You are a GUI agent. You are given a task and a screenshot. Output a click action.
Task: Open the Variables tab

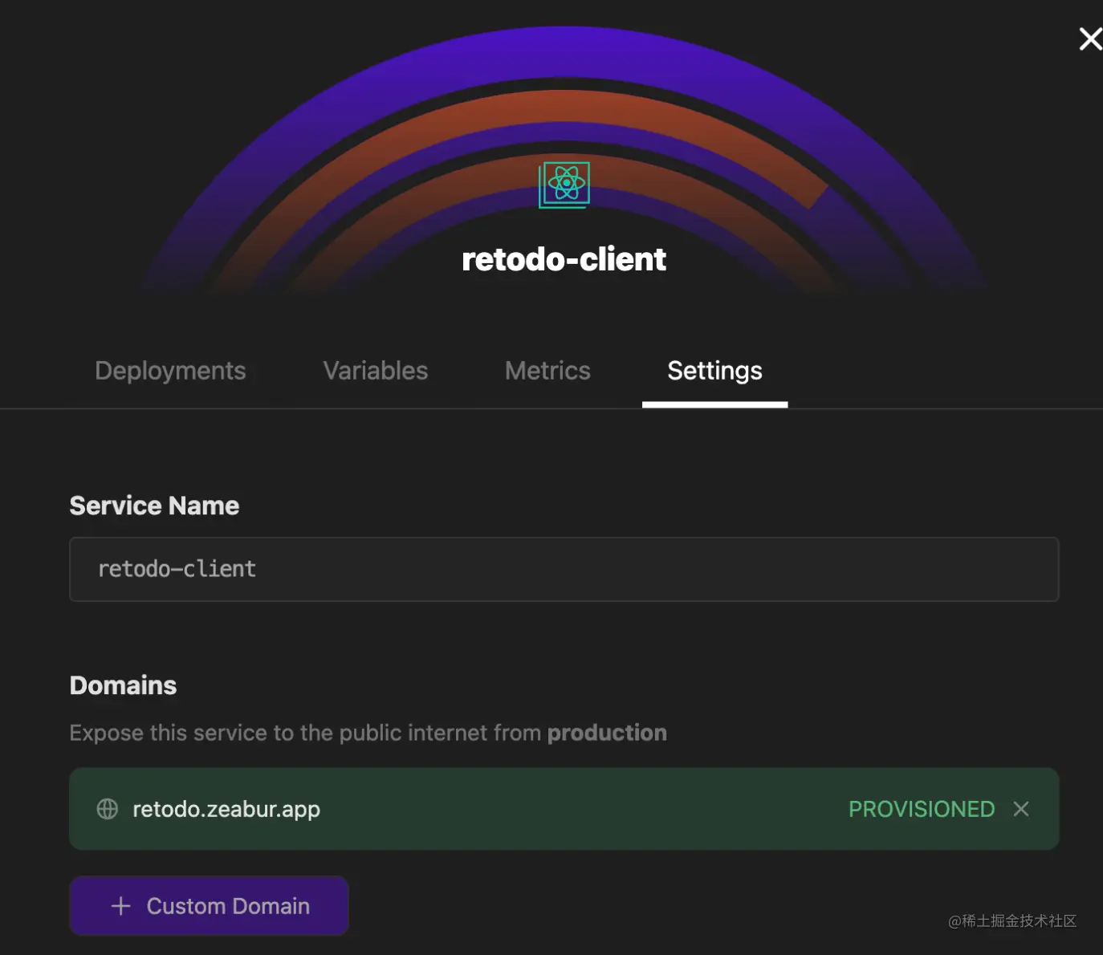click(x=376, y=371)
